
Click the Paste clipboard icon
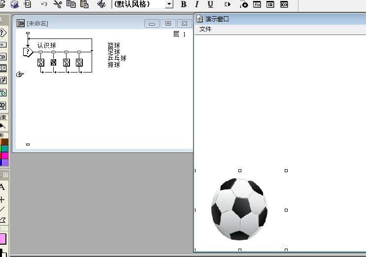(x=84, y=4)
